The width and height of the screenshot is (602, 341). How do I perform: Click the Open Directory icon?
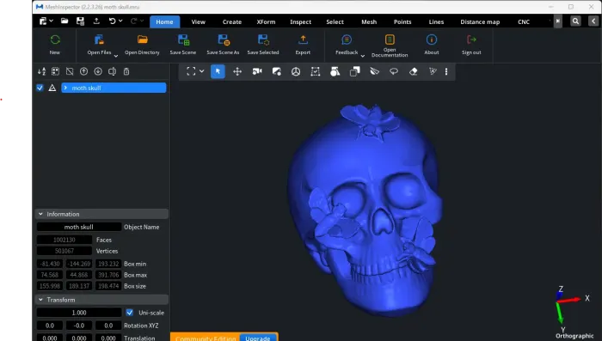tap(142, 40)
